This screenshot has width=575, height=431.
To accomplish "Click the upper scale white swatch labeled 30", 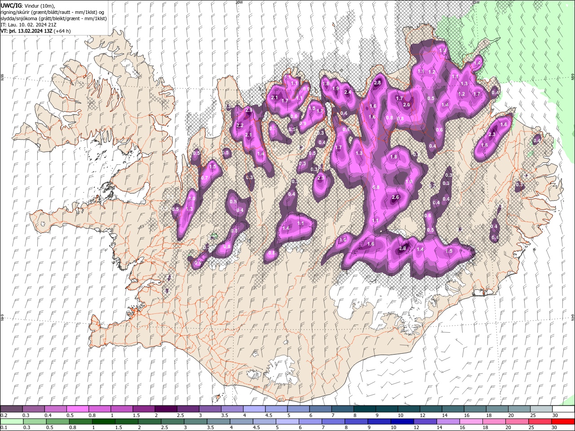I will coord(564,409).
